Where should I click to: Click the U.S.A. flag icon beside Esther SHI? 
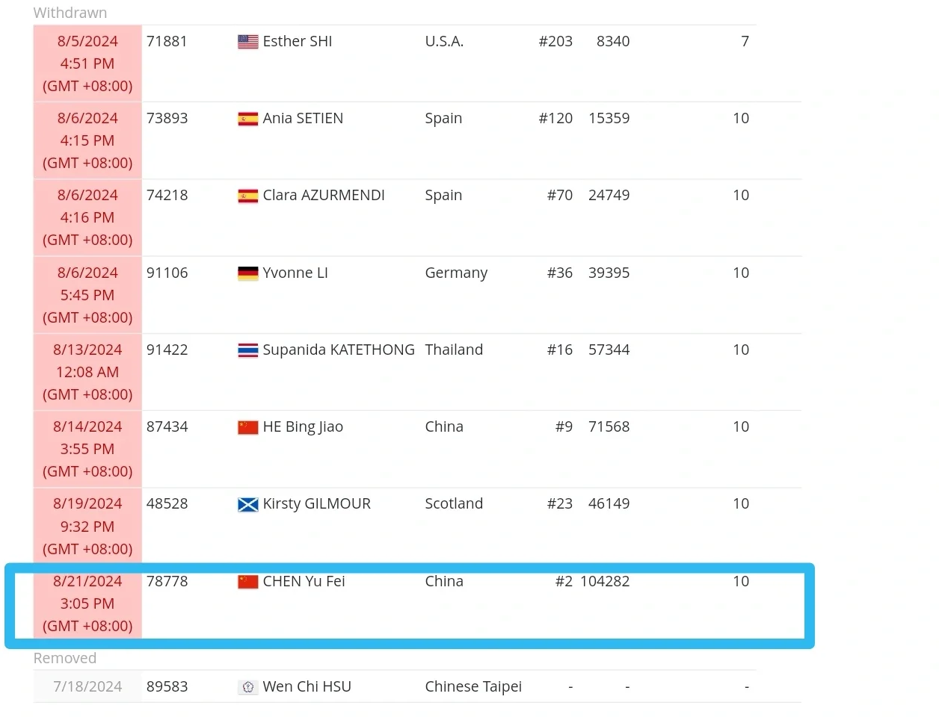point(247,42)
